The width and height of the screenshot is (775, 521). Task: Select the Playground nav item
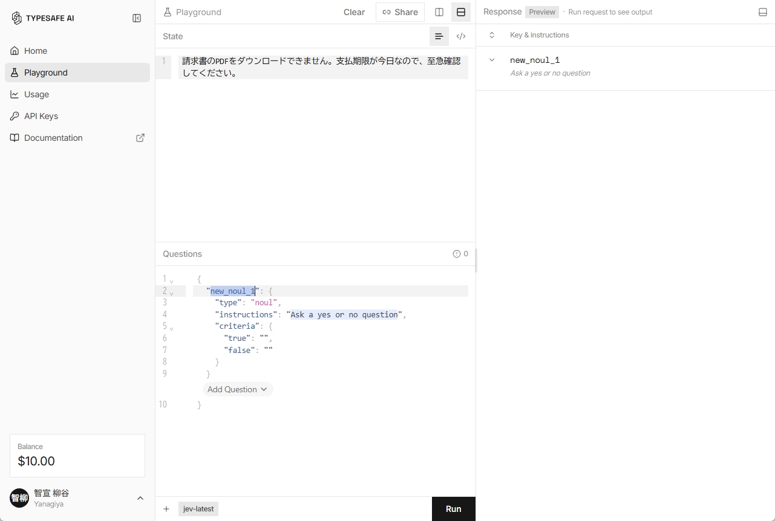point(77,73)
